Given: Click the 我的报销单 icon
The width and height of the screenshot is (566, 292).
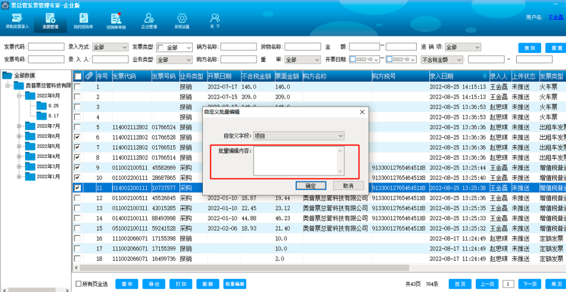Looking at the screenshot, I should 83,21.
